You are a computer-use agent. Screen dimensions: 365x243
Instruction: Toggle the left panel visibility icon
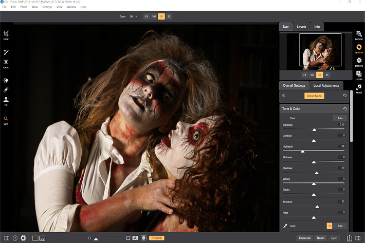pyautogui.click(x=7, y=238)
